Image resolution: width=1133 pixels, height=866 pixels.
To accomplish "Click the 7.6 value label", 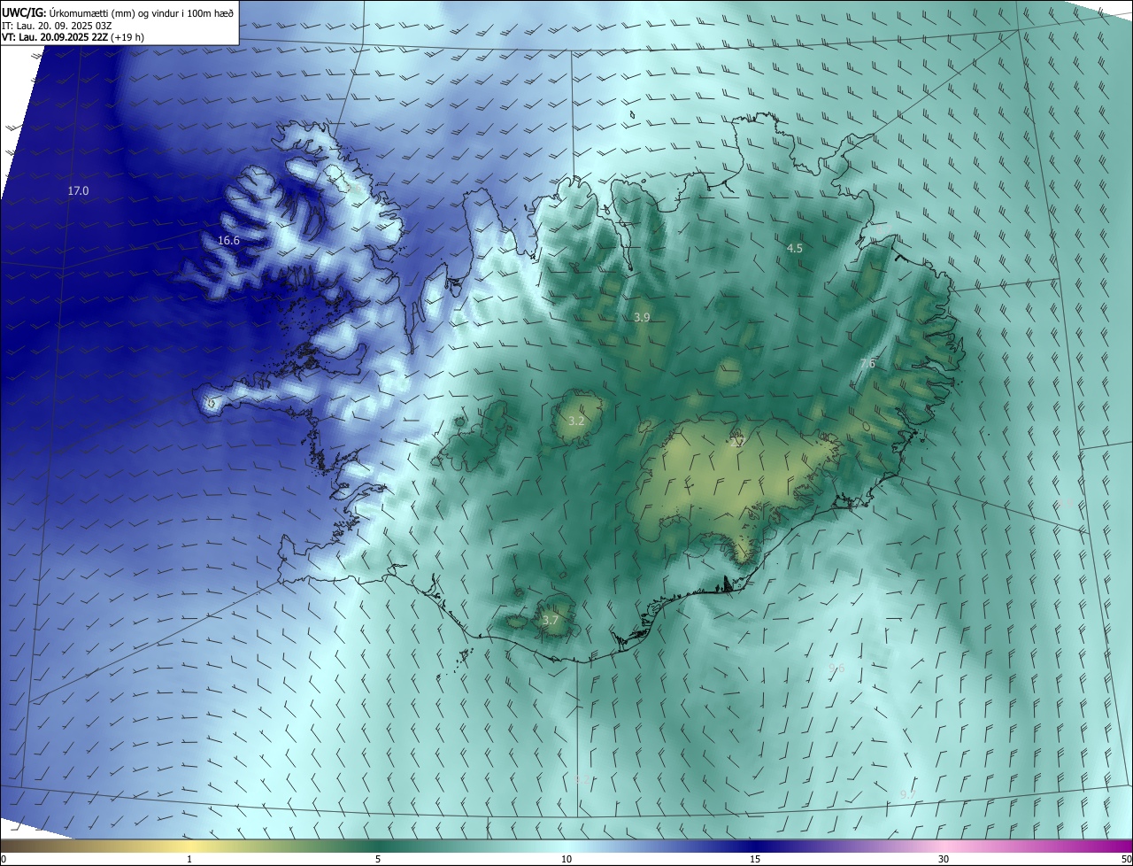I will click(867, 364).
